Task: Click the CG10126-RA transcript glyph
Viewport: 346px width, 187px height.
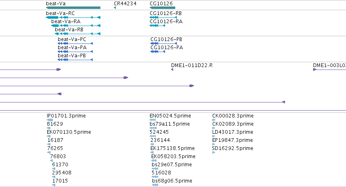Action: point(157,26)
